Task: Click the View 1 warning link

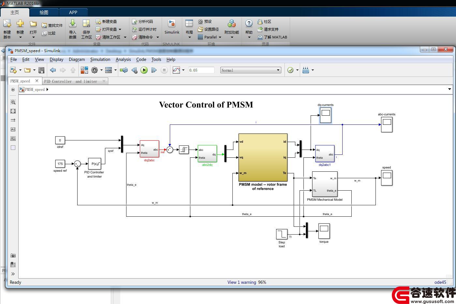Action: [242, 282]
